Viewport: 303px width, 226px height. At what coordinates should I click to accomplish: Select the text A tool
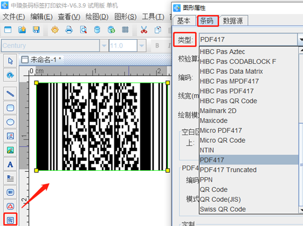(10, 164)
